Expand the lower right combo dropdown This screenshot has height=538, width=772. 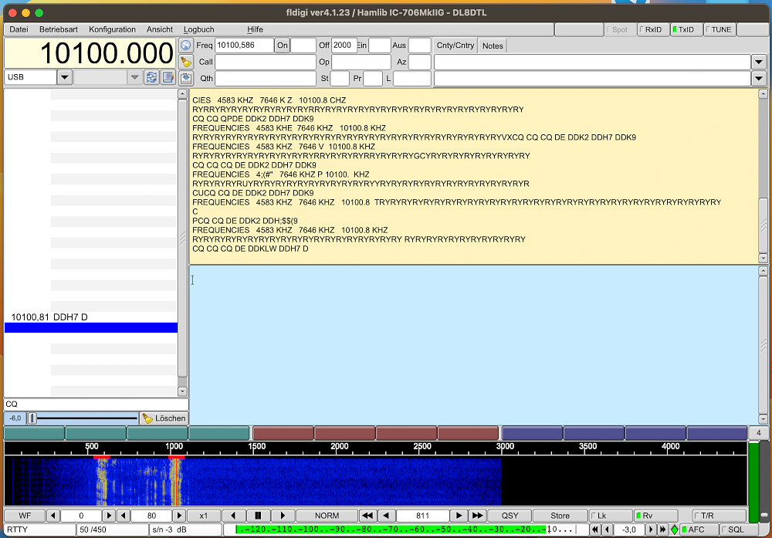point(759,78)
